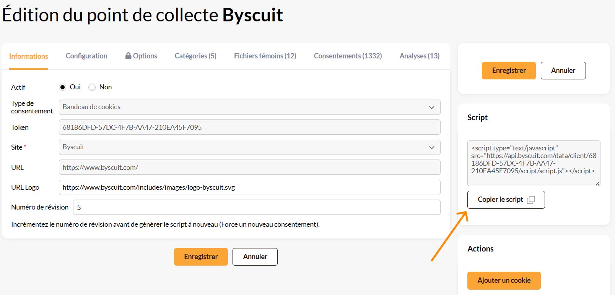Open the Site dropdown showing Byscuit
Image resolution: width=615 pixels, height=295 pixels.
(249, 147)
